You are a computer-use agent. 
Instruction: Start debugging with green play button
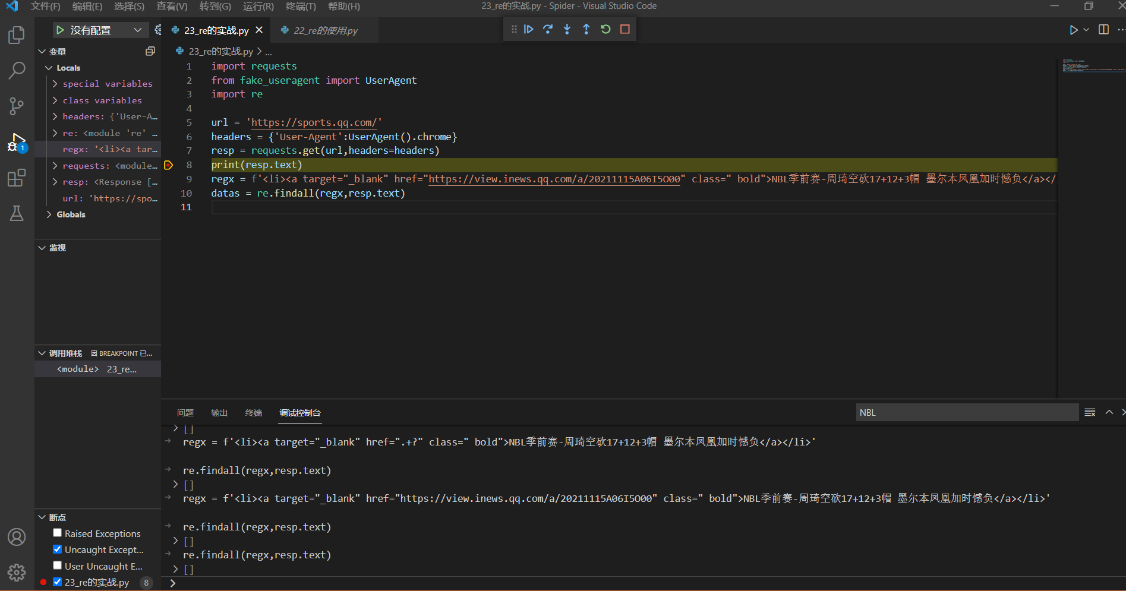click(60, 30)
